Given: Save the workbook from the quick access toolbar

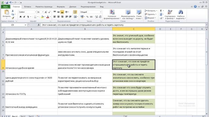Looking at the screenshot, I should (x=7, y=3).
